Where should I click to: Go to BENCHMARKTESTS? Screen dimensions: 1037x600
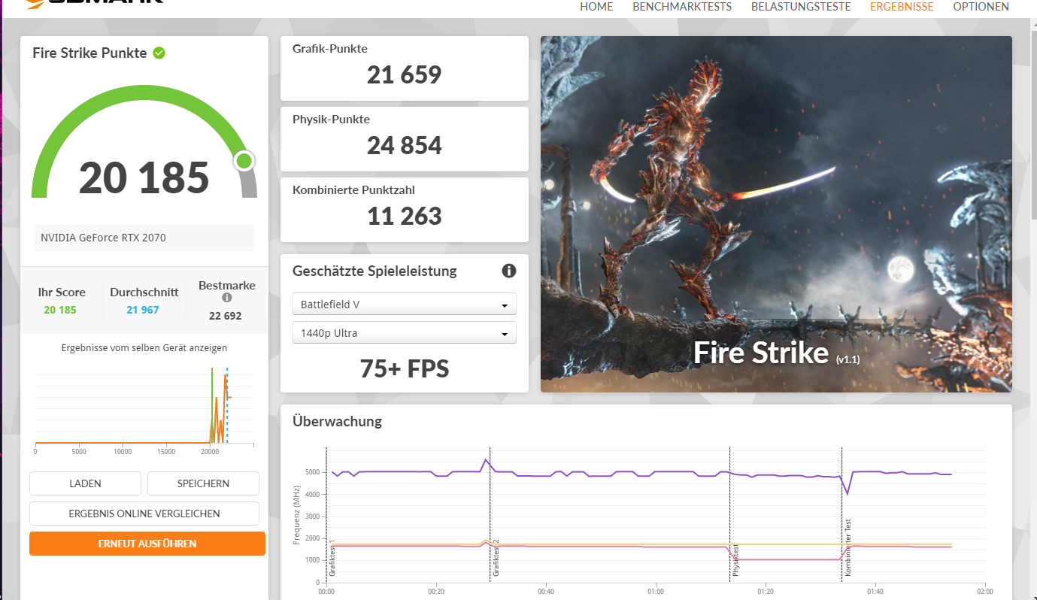pyautogui.click(x=681, y=6)
